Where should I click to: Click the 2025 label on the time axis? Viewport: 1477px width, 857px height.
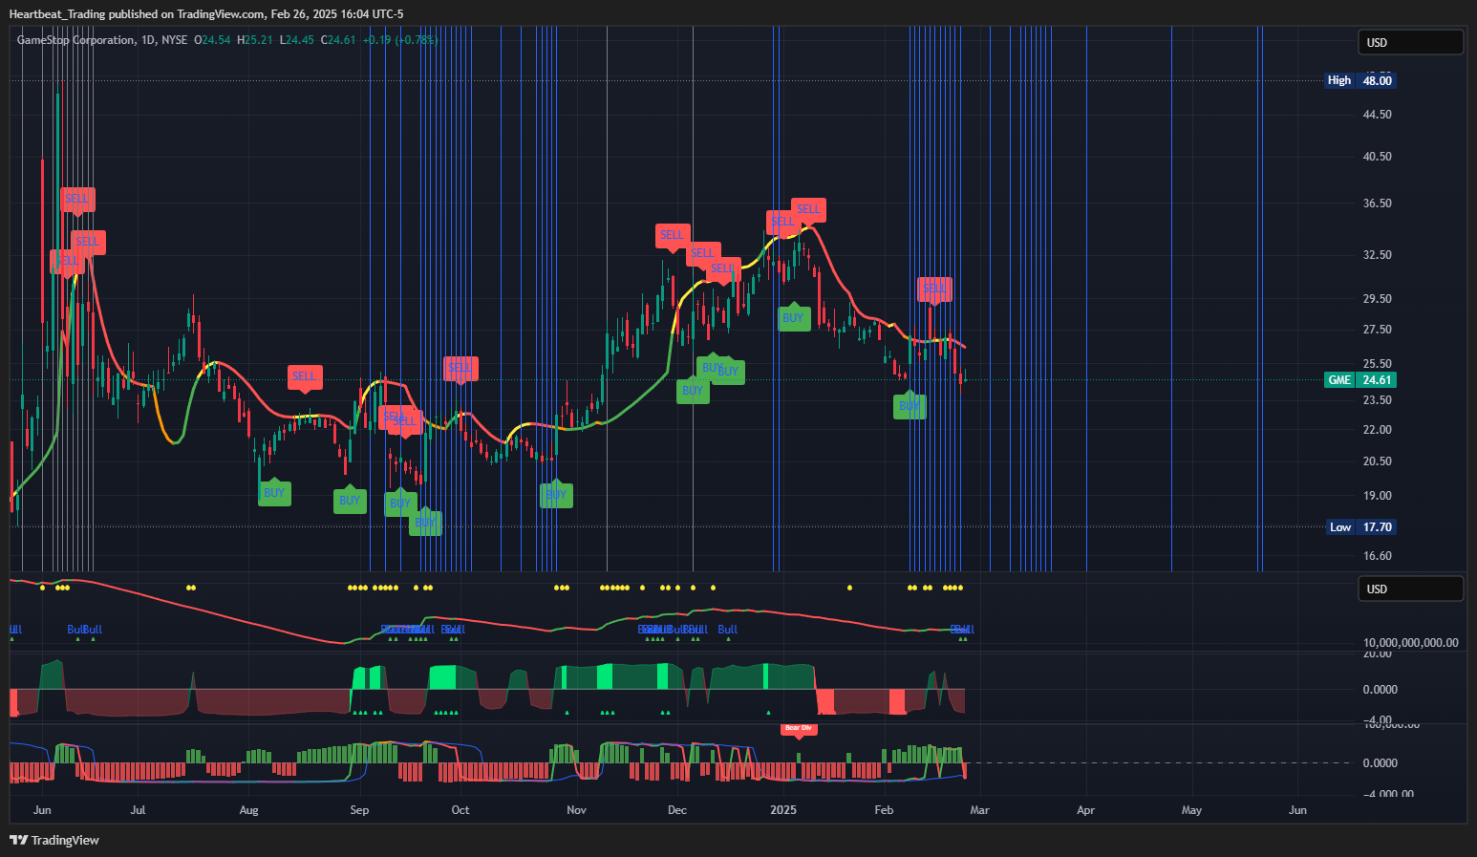[783, 810]
